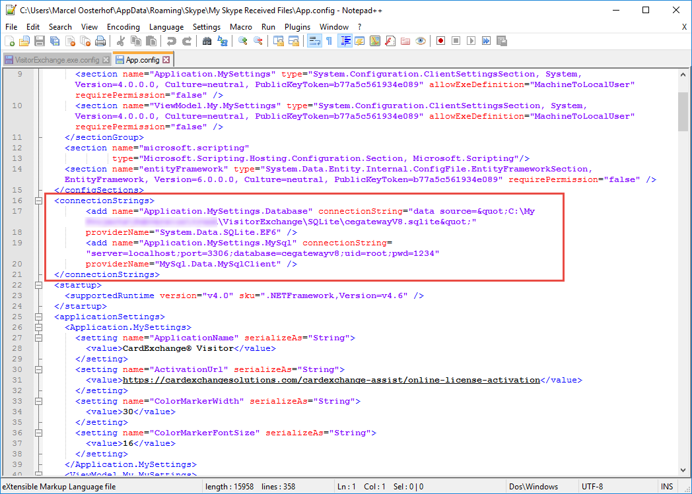Undo the last edit with the Undo arrow
This screenshot has height=494, width=692.
point(171,42)
